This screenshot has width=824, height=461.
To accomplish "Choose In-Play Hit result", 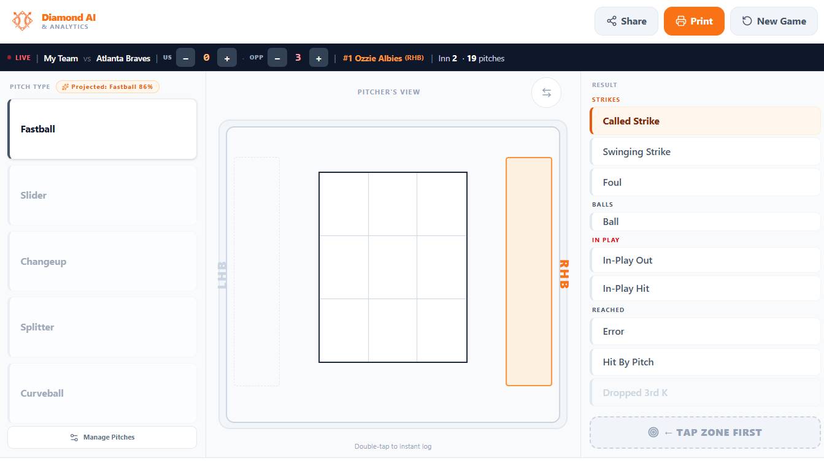I will (705, 288).
